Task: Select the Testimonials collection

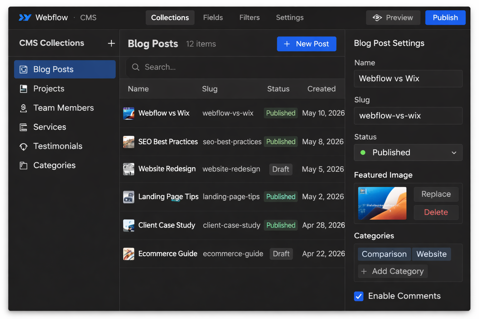Action: (65, 146)
